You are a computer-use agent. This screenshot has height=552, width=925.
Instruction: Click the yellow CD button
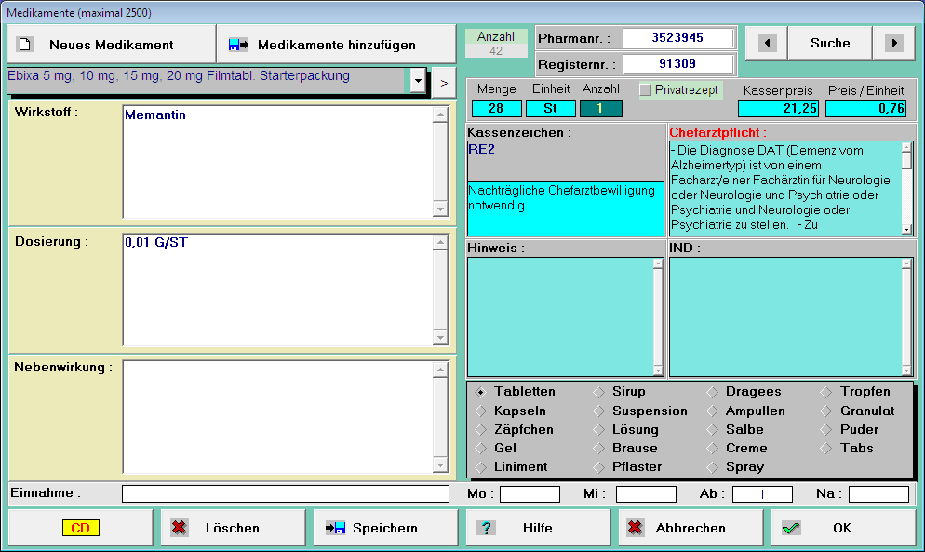81,528
